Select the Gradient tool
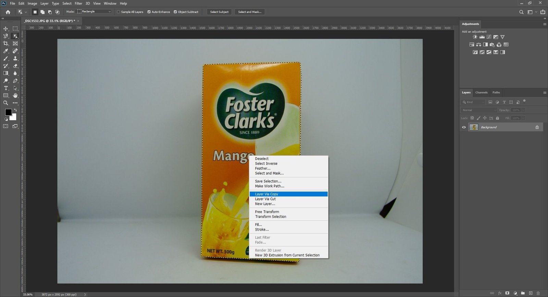 (x=5, y=73)
